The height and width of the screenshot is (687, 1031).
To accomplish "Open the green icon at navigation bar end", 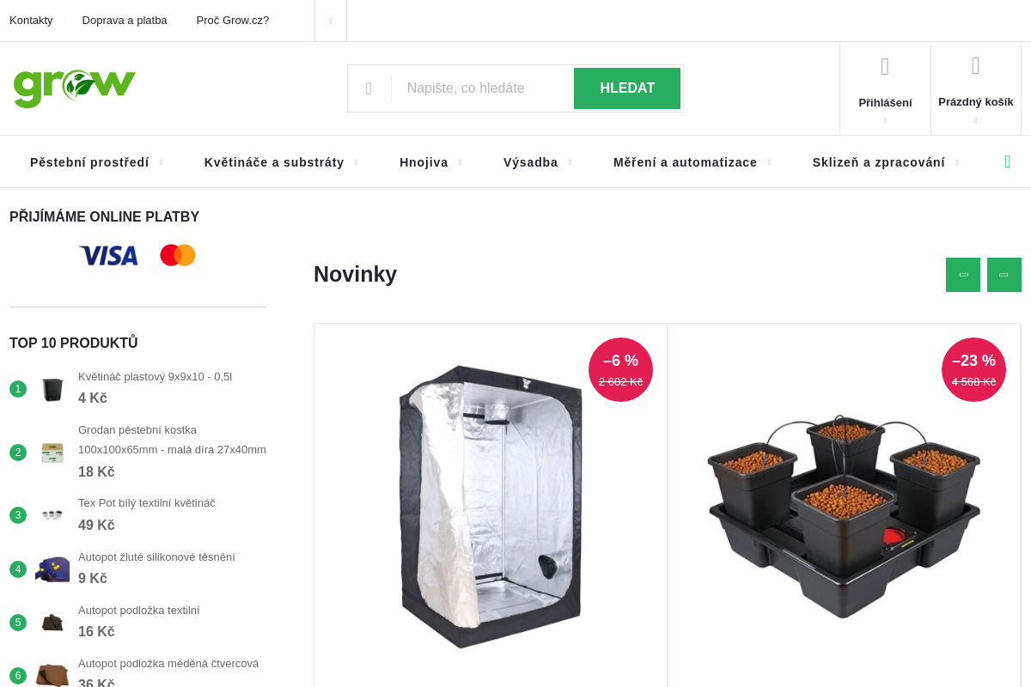I will coord(1008,161).
